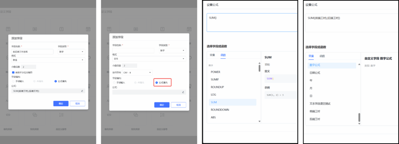Click the 小数位数 input in the 数值 format dialog
Screen dimensions: 399x144
pyautogui.click(x=28, y=67)
